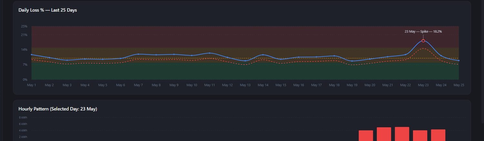Select the May 18 x-axis label

[334, 85]
